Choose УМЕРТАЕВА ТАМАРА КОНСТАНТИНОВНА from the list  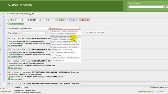pos(66,58)
